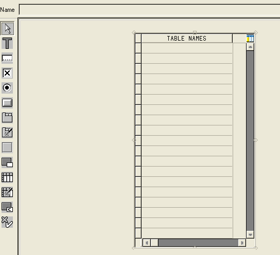280x255 pixels.
Task: Pick the custom control tool
Action: pos(7,207)
